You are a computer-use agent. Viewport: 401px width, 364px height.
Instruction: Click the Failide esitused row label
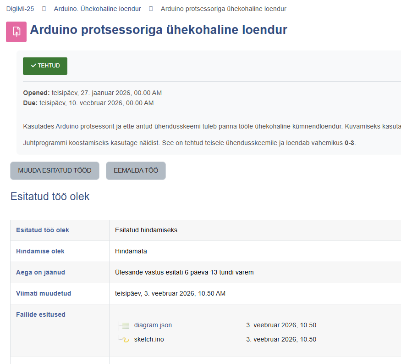(41, 314)
